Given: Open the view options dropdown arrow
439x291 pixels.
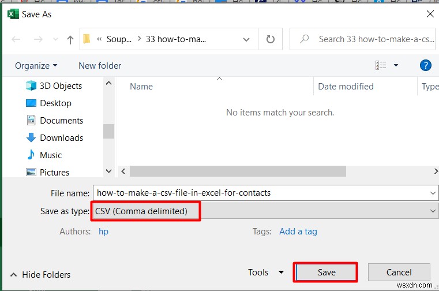Looking at the screenshot, I should 396,65.
